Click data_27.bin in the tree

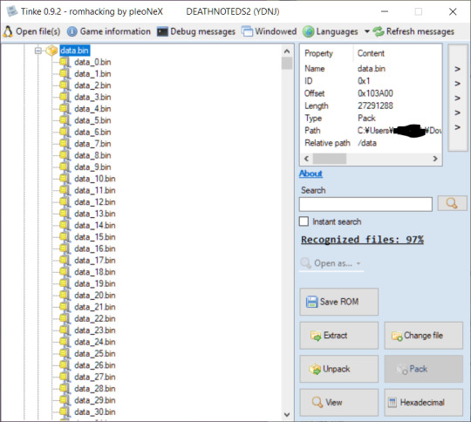point(95,378)
